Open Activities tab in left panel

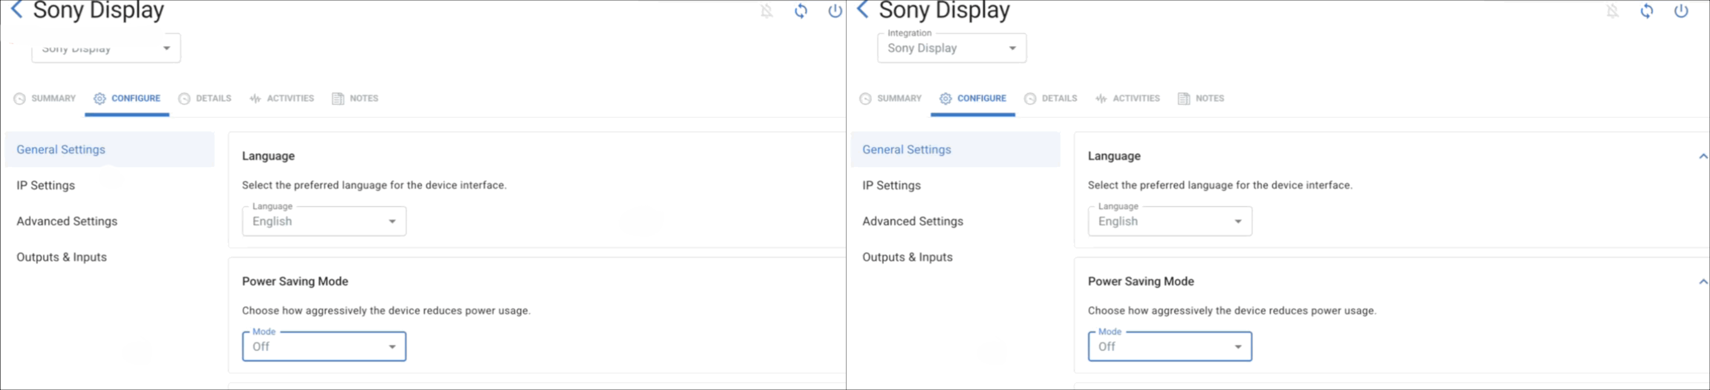282,98
